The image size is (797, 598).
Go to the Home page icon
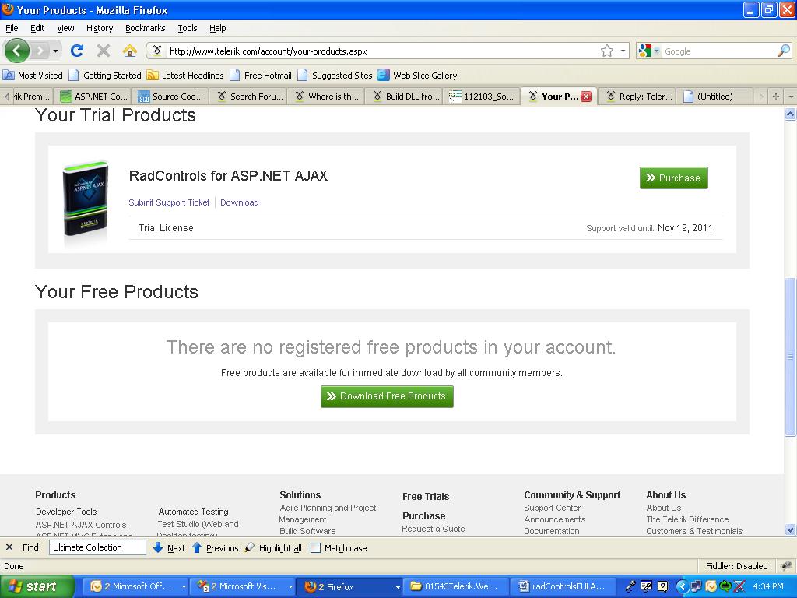(130, 51)
